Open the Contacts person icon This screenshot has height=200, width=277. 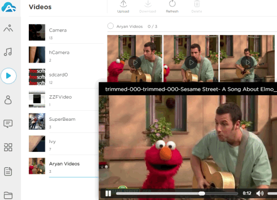pyautogui.click(x=8, y=100)
